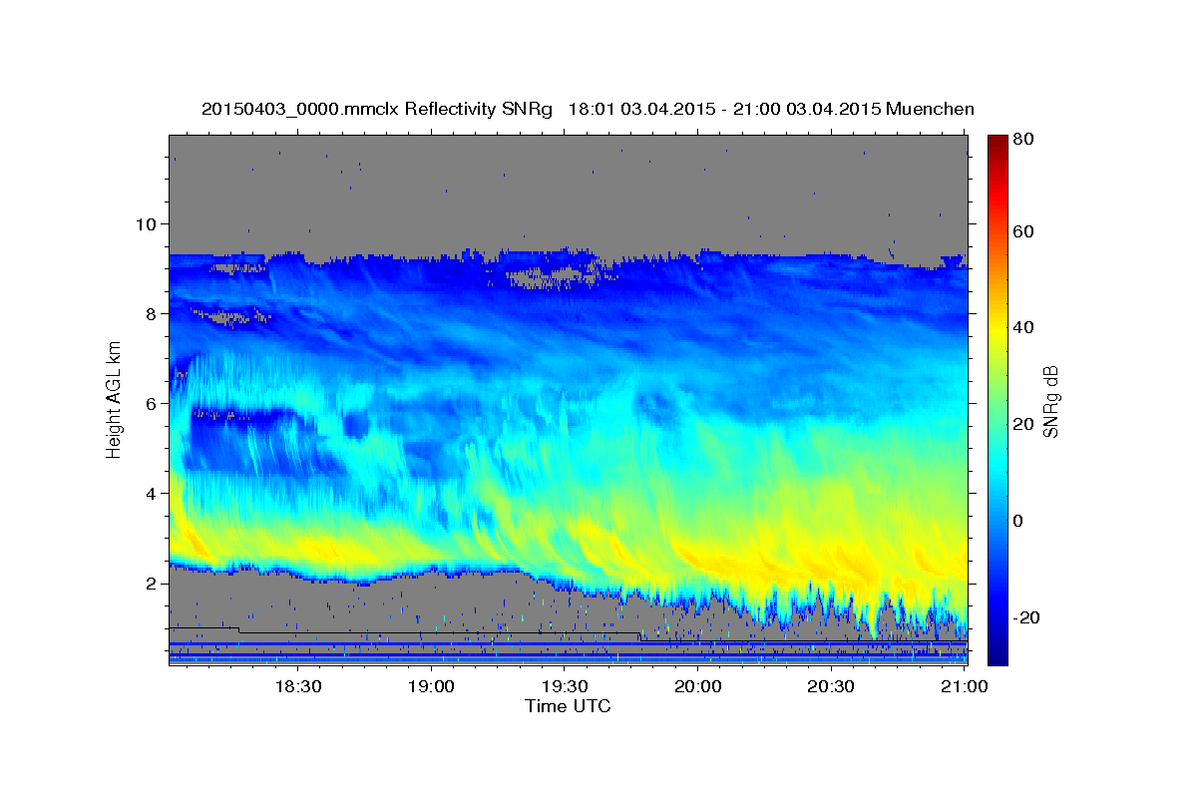Click the 20:00 time tick label
Image resolution: width=1197 pixels, height=798 pixels.
click(697, 687)
